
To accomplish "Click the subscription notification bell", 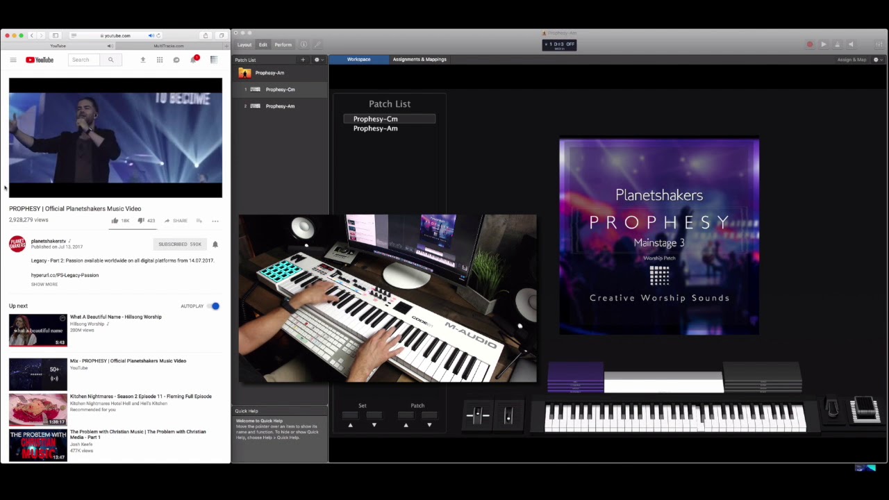I will coord(215,244).
